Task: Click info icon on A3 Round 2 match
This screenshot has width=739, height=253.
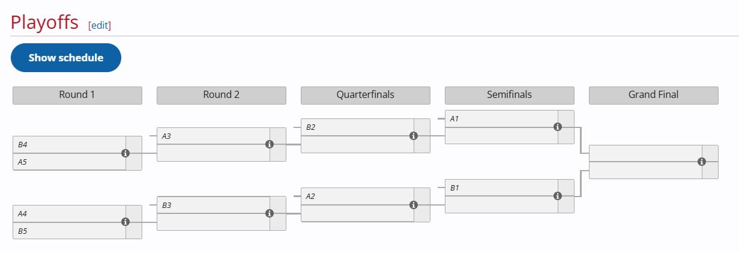Action: (269, 144)
